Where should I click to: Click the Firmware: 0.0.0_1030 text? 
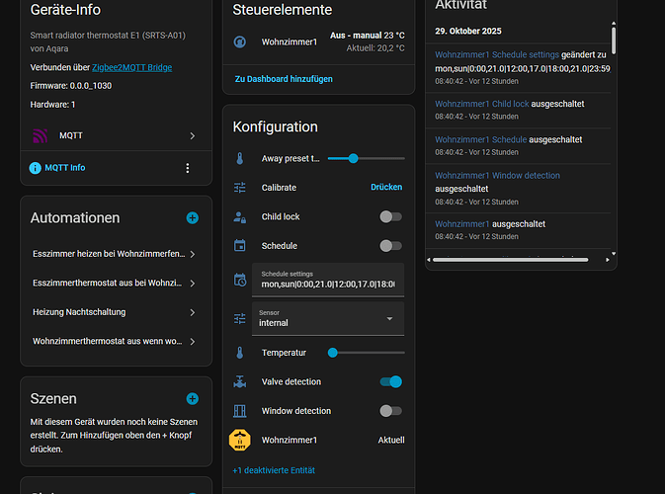coord(71,86)
